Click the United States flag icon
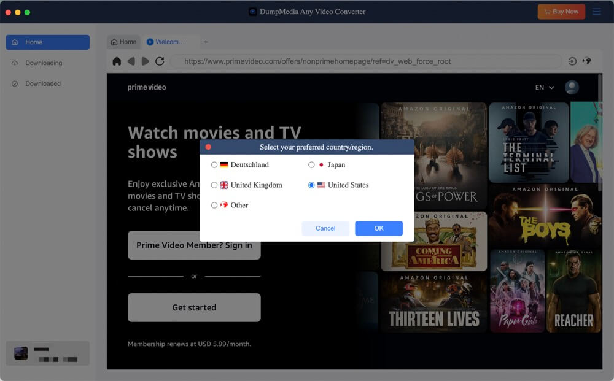This screenshot has height=381, width=614. tap(321, 185)
